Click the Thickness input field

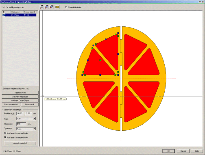[21, 124]
